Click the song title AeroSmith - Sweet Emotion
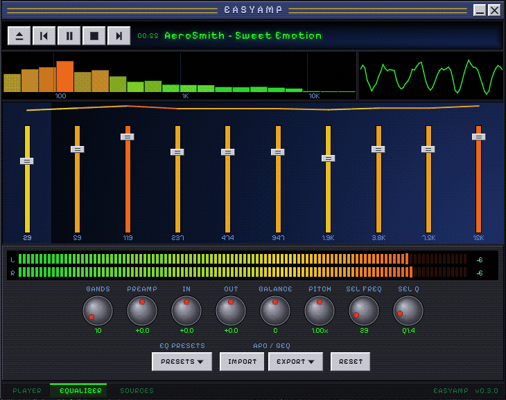This screenshot has width=506, height=400. (x=243, y=35)
